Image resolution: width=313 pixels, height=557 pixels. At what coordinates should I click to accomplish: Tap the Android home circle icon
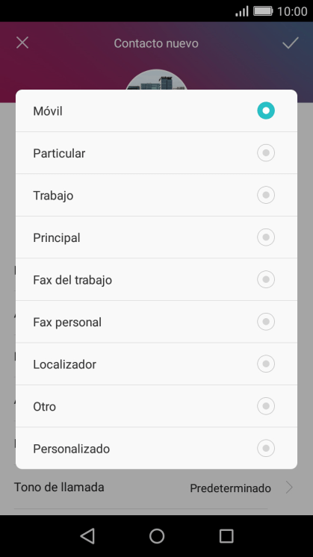[x=157, y=535]
